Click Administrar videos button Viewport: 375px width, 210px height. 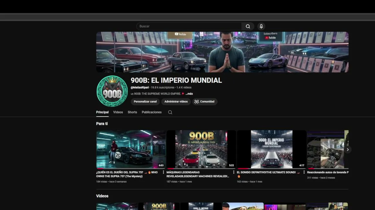(176, 101)
